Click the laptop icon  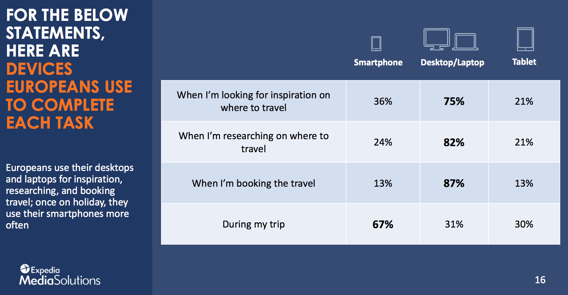[x=465, y=42]
